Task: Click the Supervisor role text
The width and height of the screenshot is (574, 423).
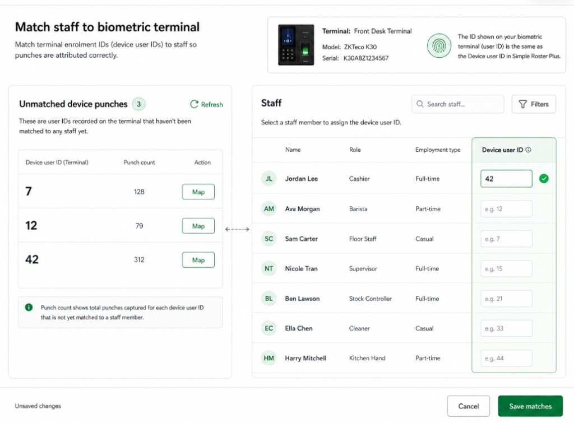Action: click(363, 268)
